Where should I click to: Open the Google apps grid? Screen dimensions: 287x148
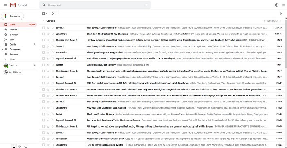click(x=283, y=5)
